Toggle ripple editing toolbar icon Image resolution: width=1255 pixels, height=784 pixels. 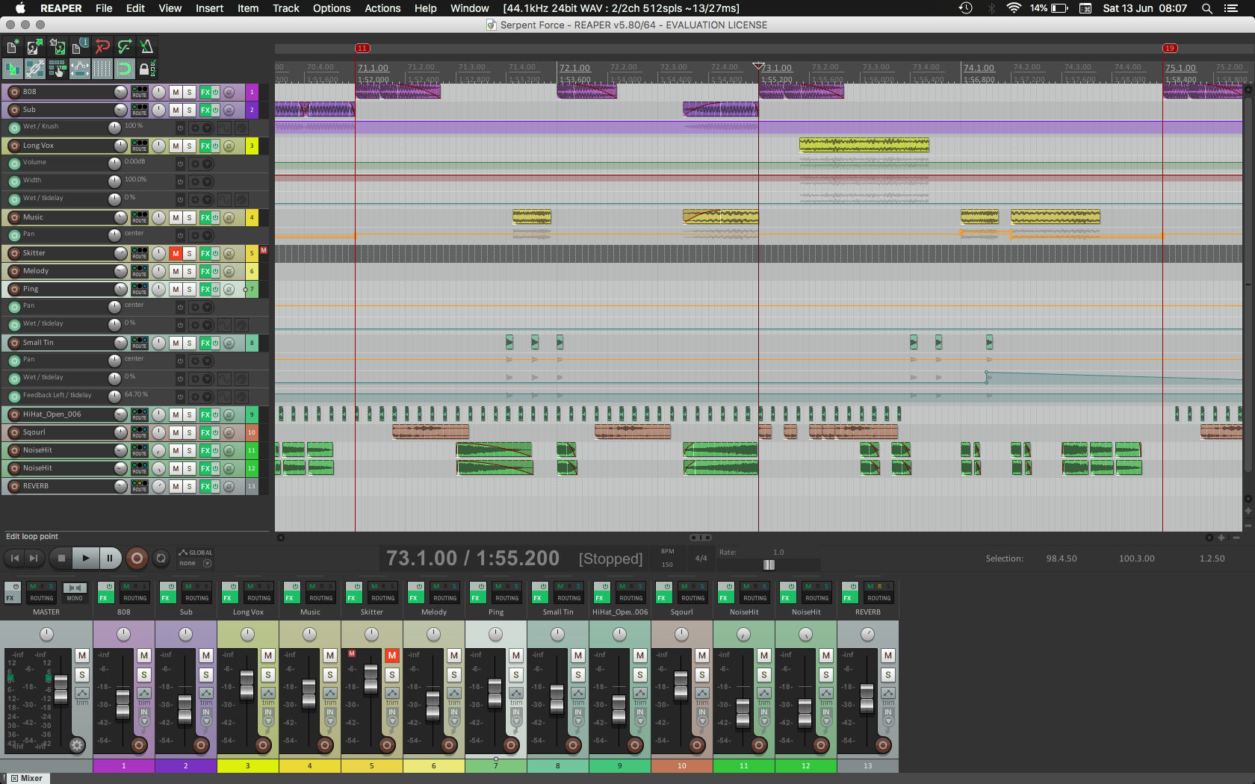click(57, 69)
